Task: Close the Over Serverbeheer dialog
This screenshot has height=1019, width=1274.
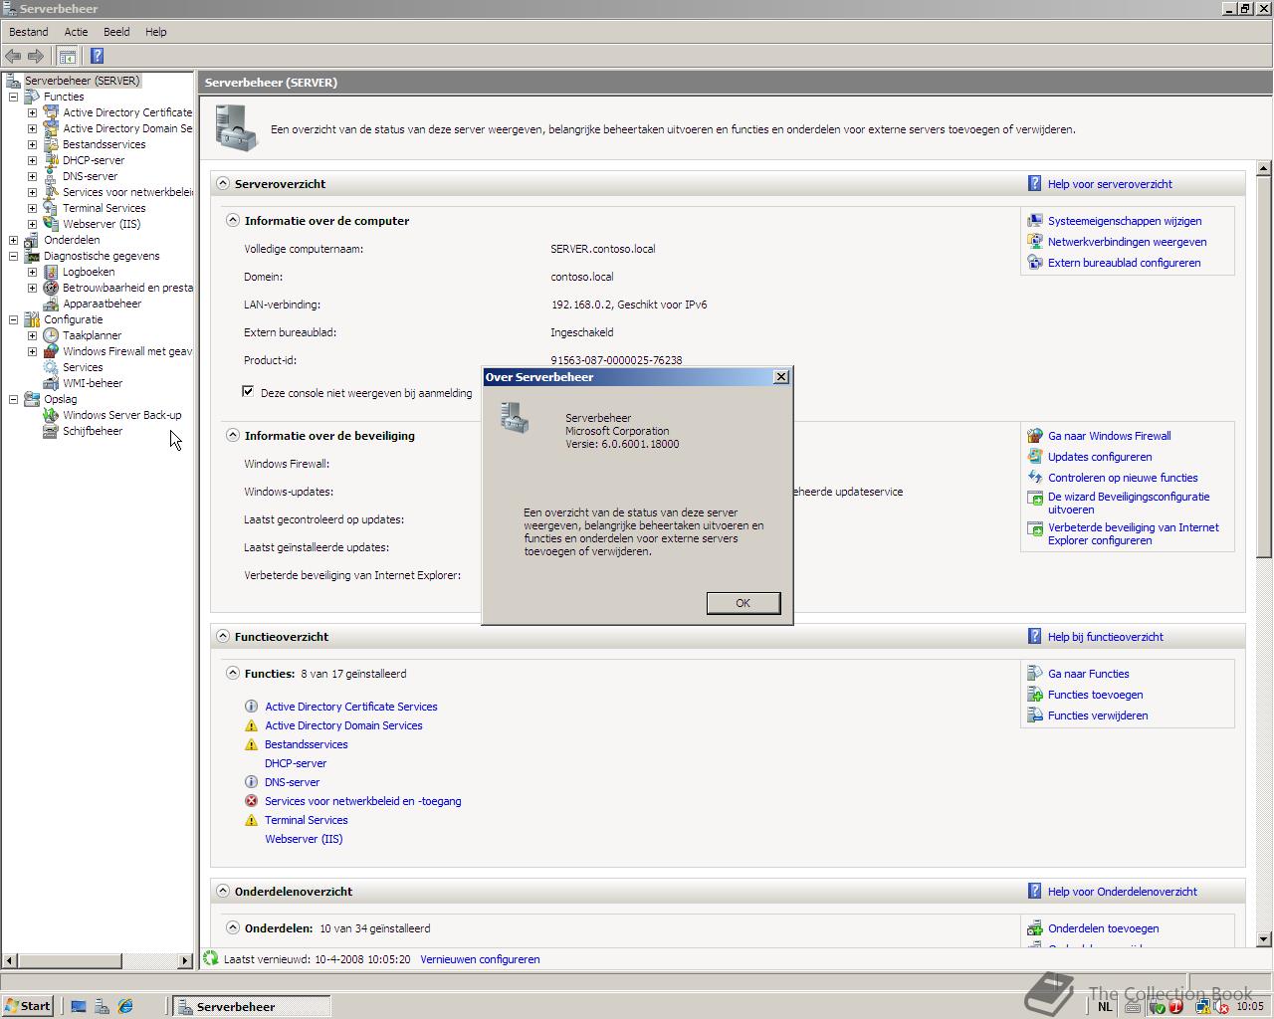Action: pyautogui.click(x=781, y=376)
